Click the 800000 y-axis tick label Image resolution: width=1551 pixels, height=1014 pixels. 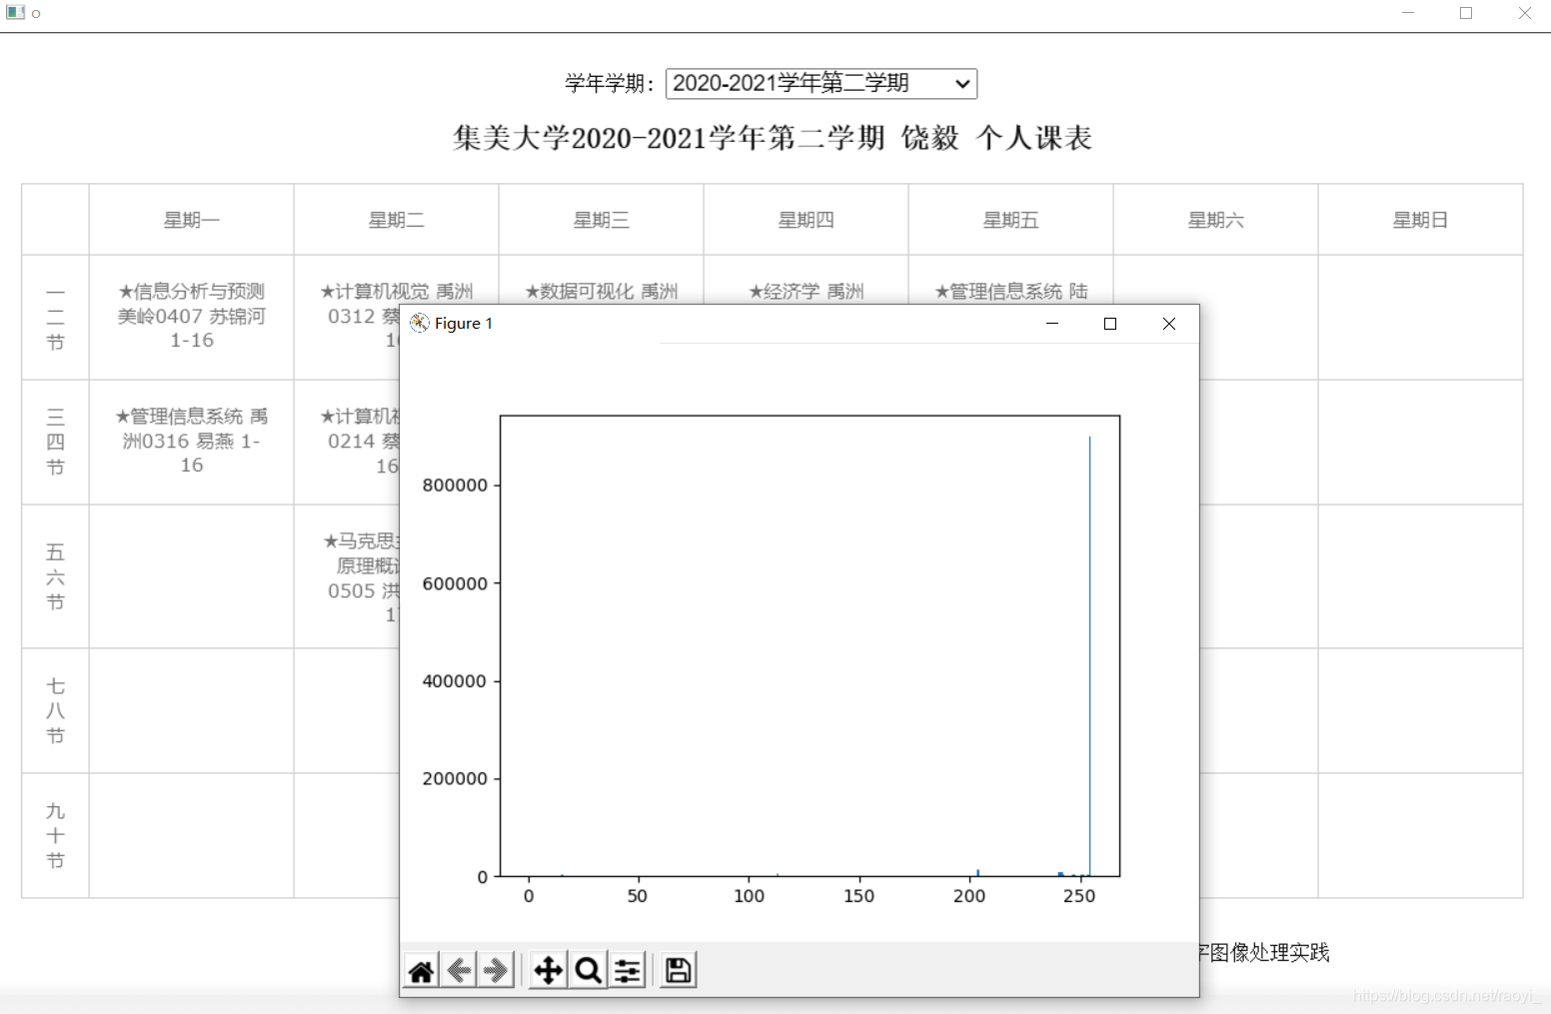455,486
